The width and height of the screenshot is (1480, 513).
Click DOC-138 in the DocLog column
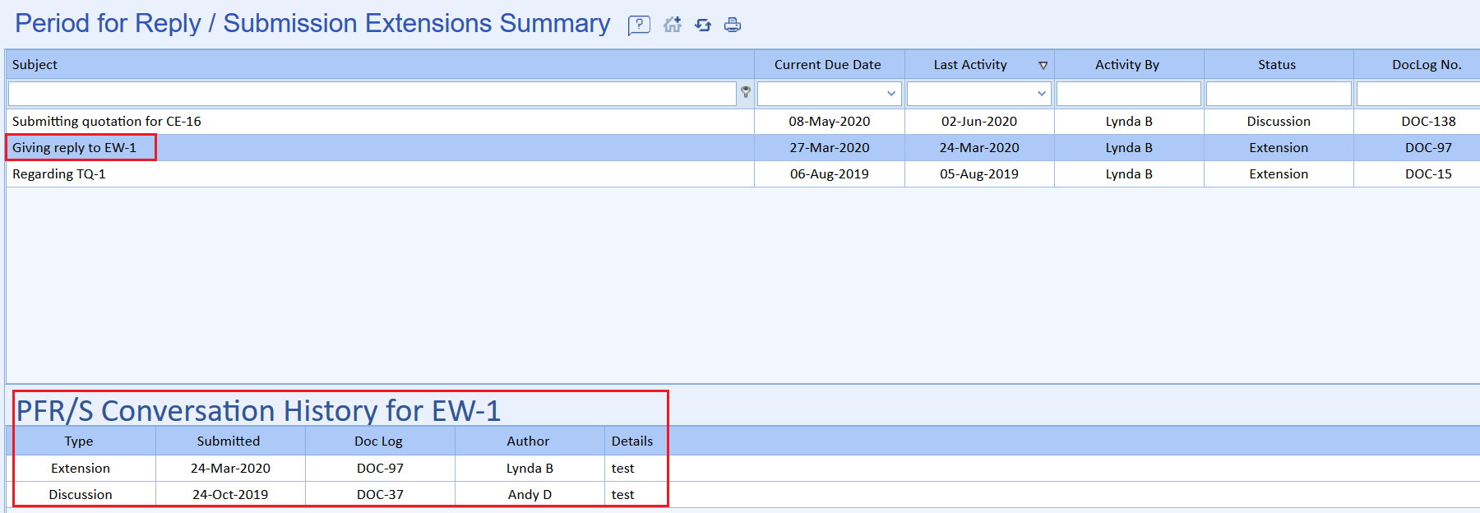[1428, 122]
